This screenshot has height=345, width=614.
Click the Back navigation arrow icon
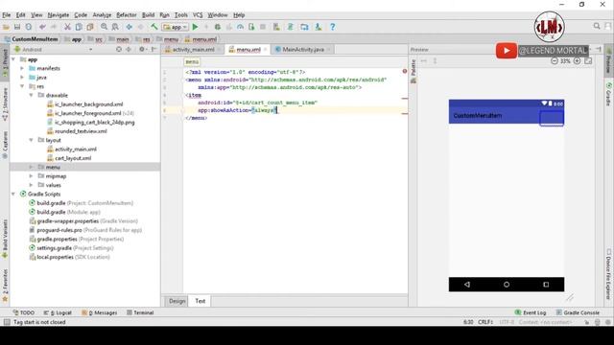(129, 27)
